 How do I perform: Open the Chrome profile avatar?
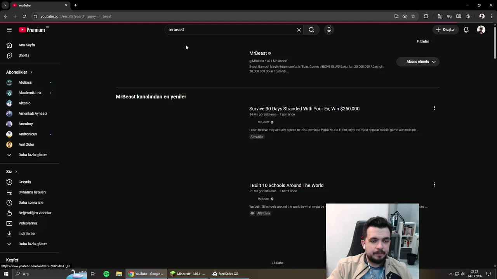pos(482,16)
